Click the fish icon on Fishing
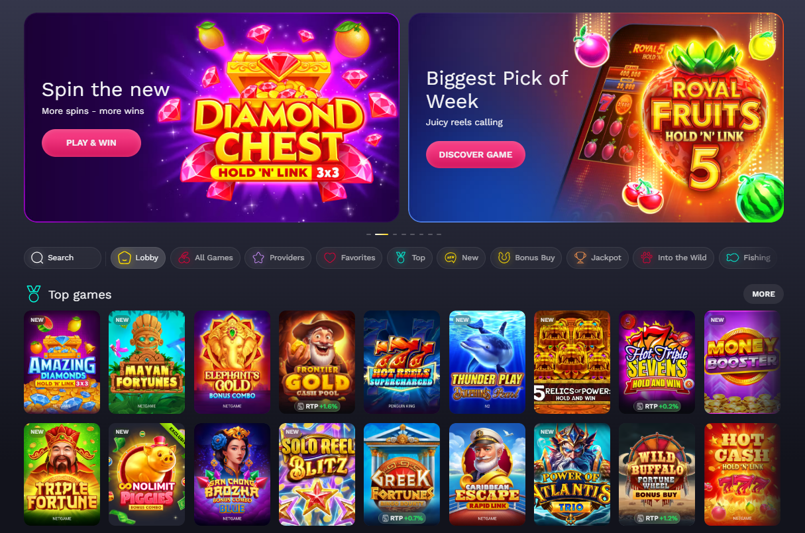Screen dimensions: 805x533 click(733, 258)
